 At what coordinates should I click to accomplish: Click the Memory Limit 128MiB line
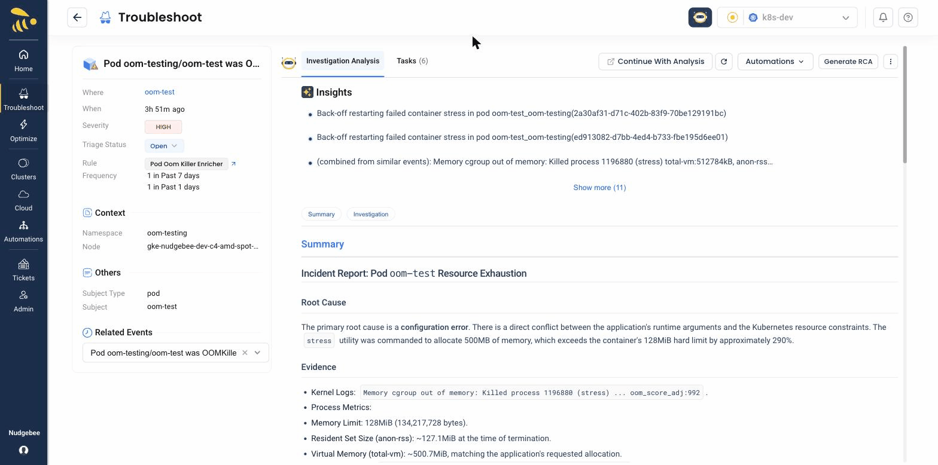point(389,423)
